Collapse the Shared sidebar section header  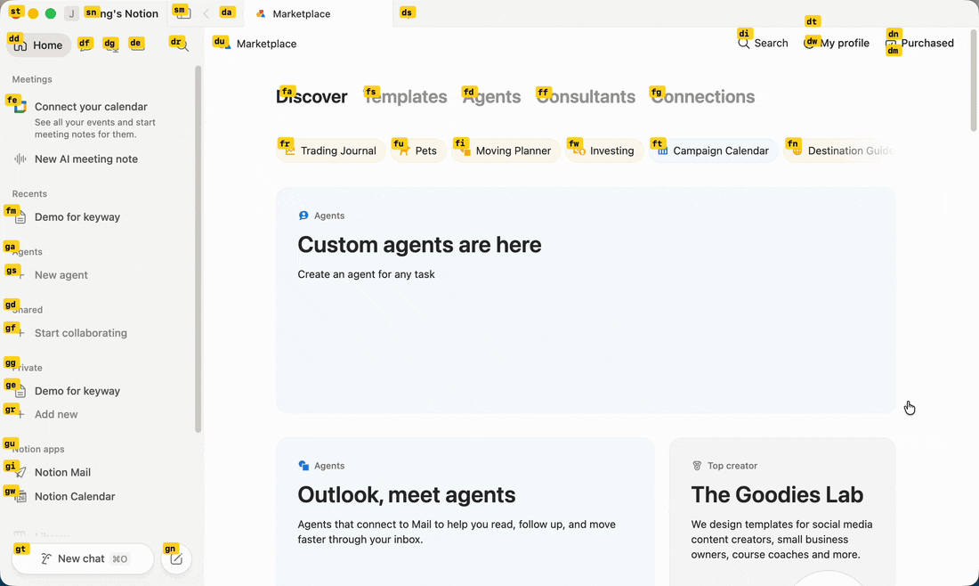pyautogui.click(x=28, y=310)
